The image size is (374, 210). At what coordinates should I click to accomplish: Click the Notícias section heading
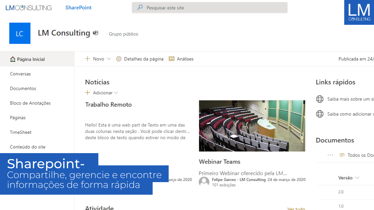(x=97, y=82)
